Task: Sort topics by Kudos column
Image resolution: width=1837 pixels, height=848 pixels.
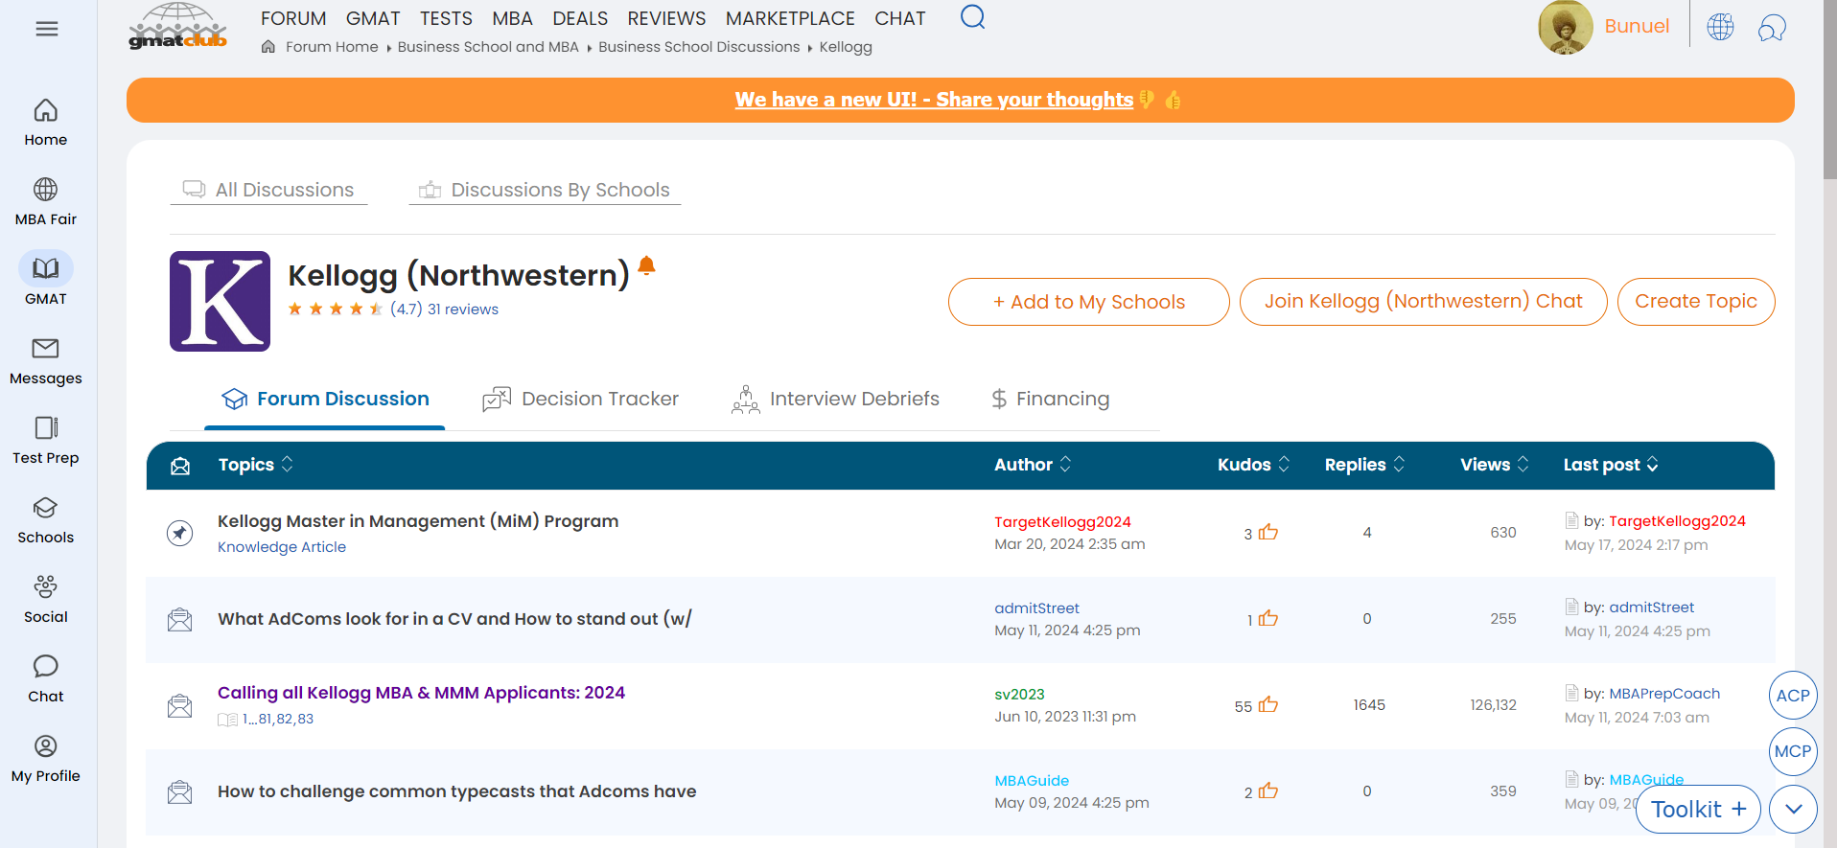Action: tap(1253, 465)
